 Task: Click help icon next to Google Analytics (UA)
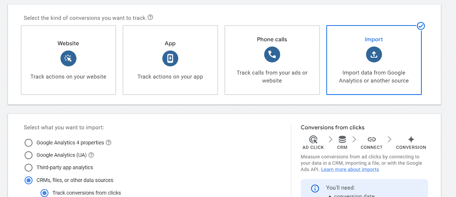tap(91, 155)
